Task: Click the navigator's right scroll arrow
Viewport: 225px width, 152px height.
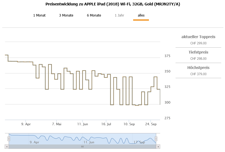Action: tap(158, 147)
